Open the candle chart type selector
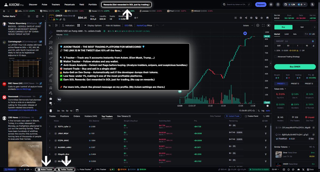 [56, 25]
